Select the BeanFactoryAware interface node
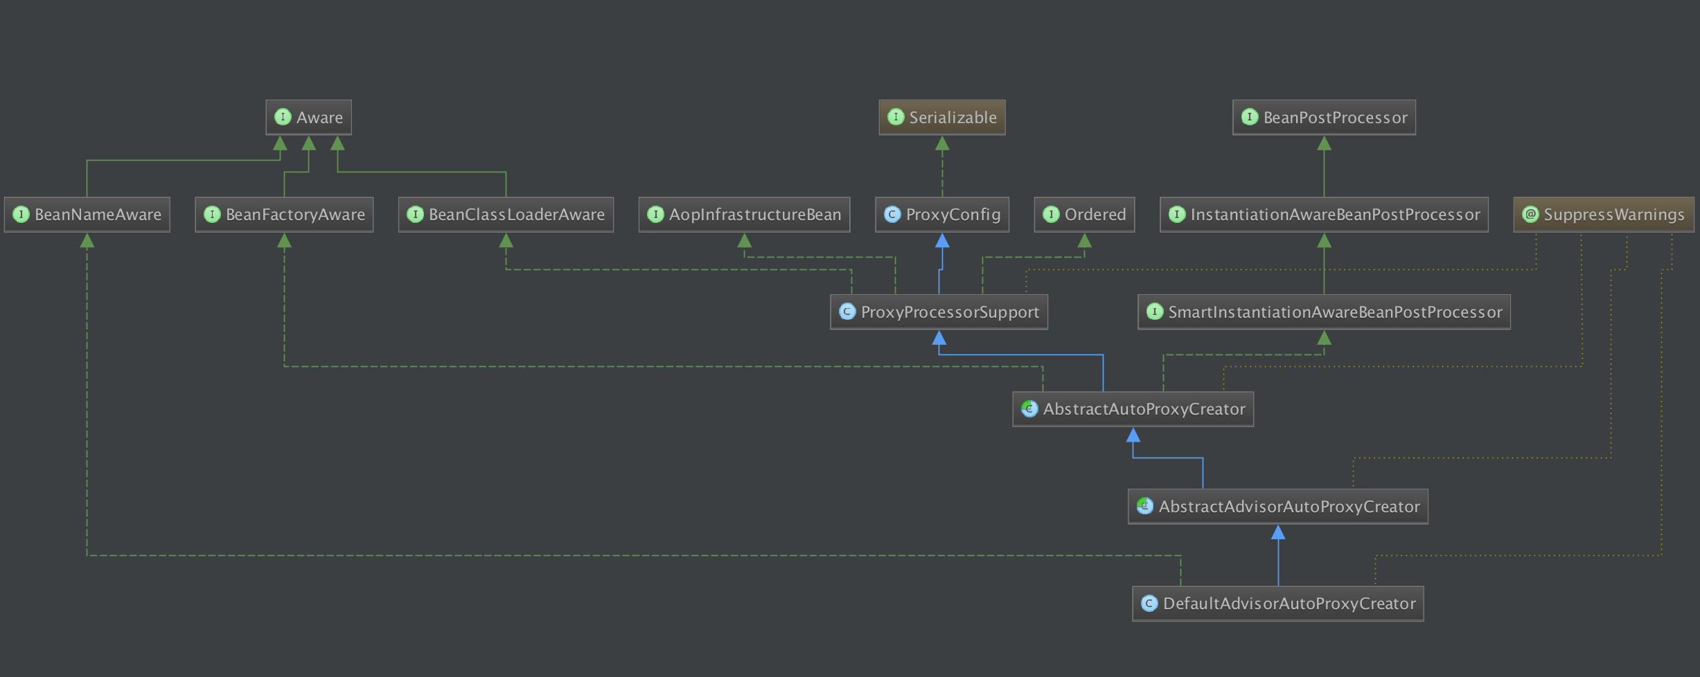Viewport: 1700px width, 677px height. 284,215
